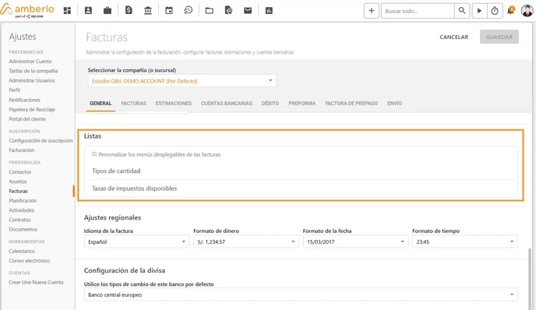Open Administrar Cuenta in sidebar
The height and width of the screenshot is (310, 536).
pos(30,62)
